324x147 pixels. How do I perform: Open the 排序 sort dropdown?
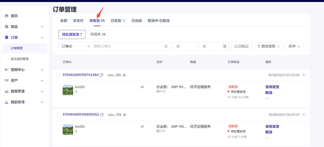[294, 46]
